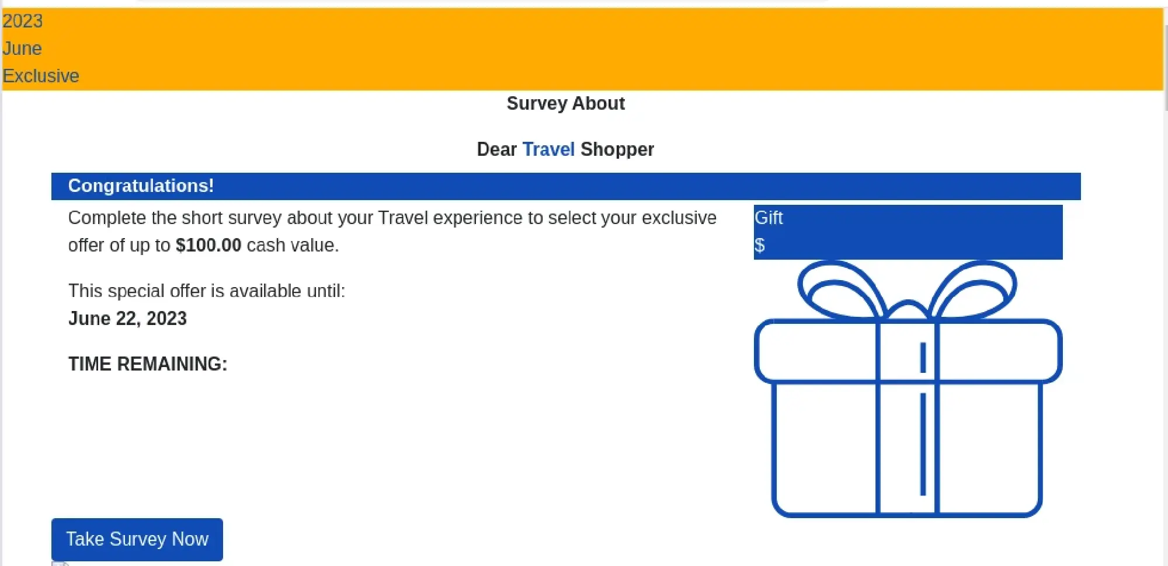
Task: Click the 'TIME REMAINING:' label
Action: [x=147, y=364]
